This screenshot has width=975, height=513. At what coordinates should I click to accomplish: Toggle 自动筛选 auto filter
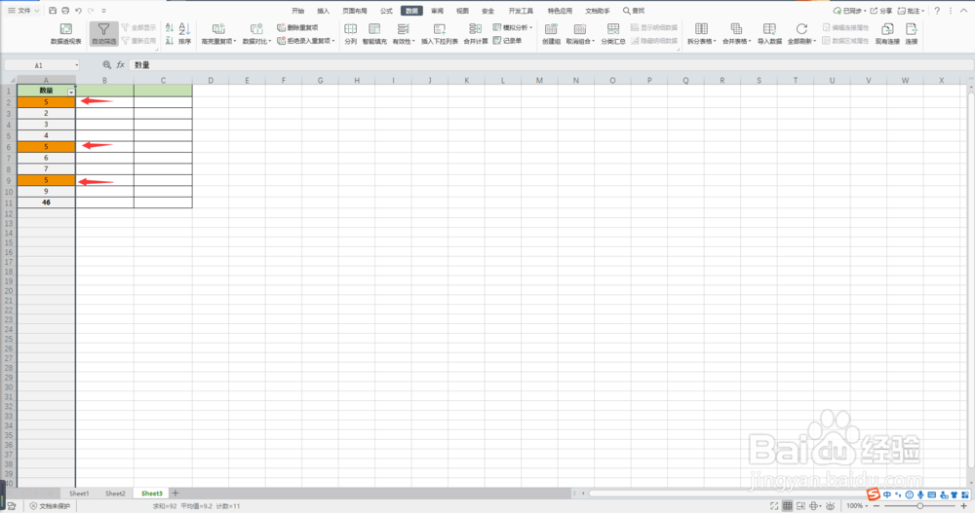(103, 33)
